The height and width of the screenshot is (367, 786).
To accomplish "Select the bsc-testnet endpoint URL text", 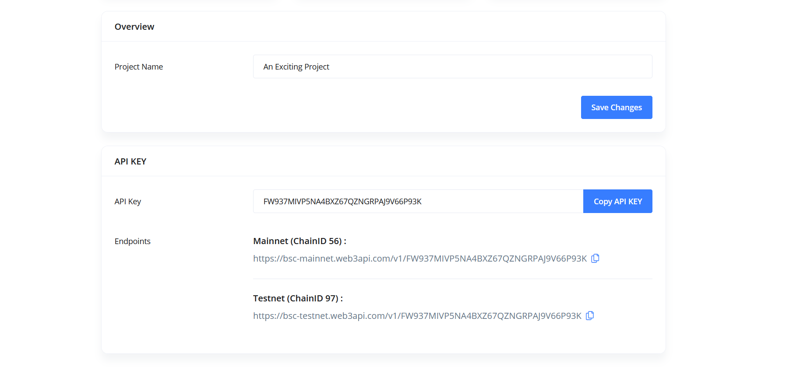I will tap(417, 316).
